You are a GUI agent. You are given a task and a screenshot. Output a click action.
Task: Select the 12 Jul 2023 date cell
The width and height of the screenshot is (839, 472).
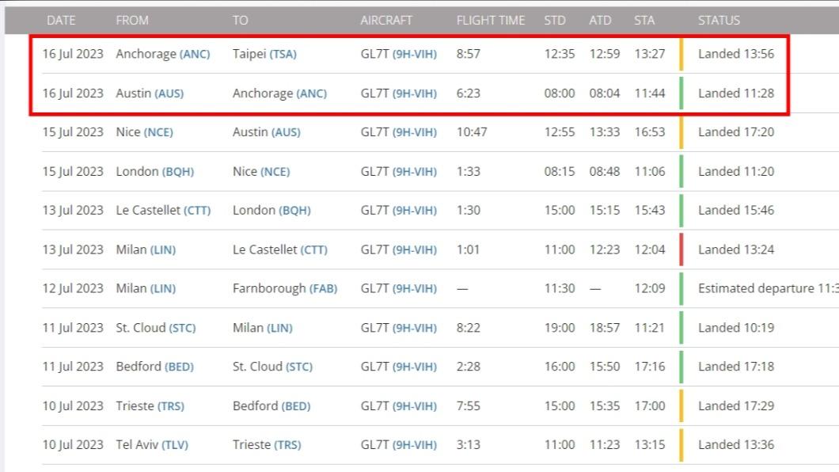tap(73, 288)
